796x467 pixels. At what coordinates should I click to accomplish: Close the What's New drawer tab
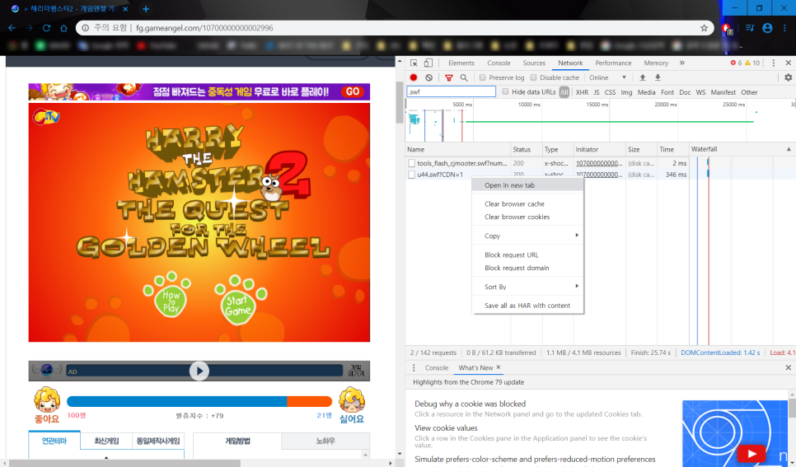(x=498, y=367)
